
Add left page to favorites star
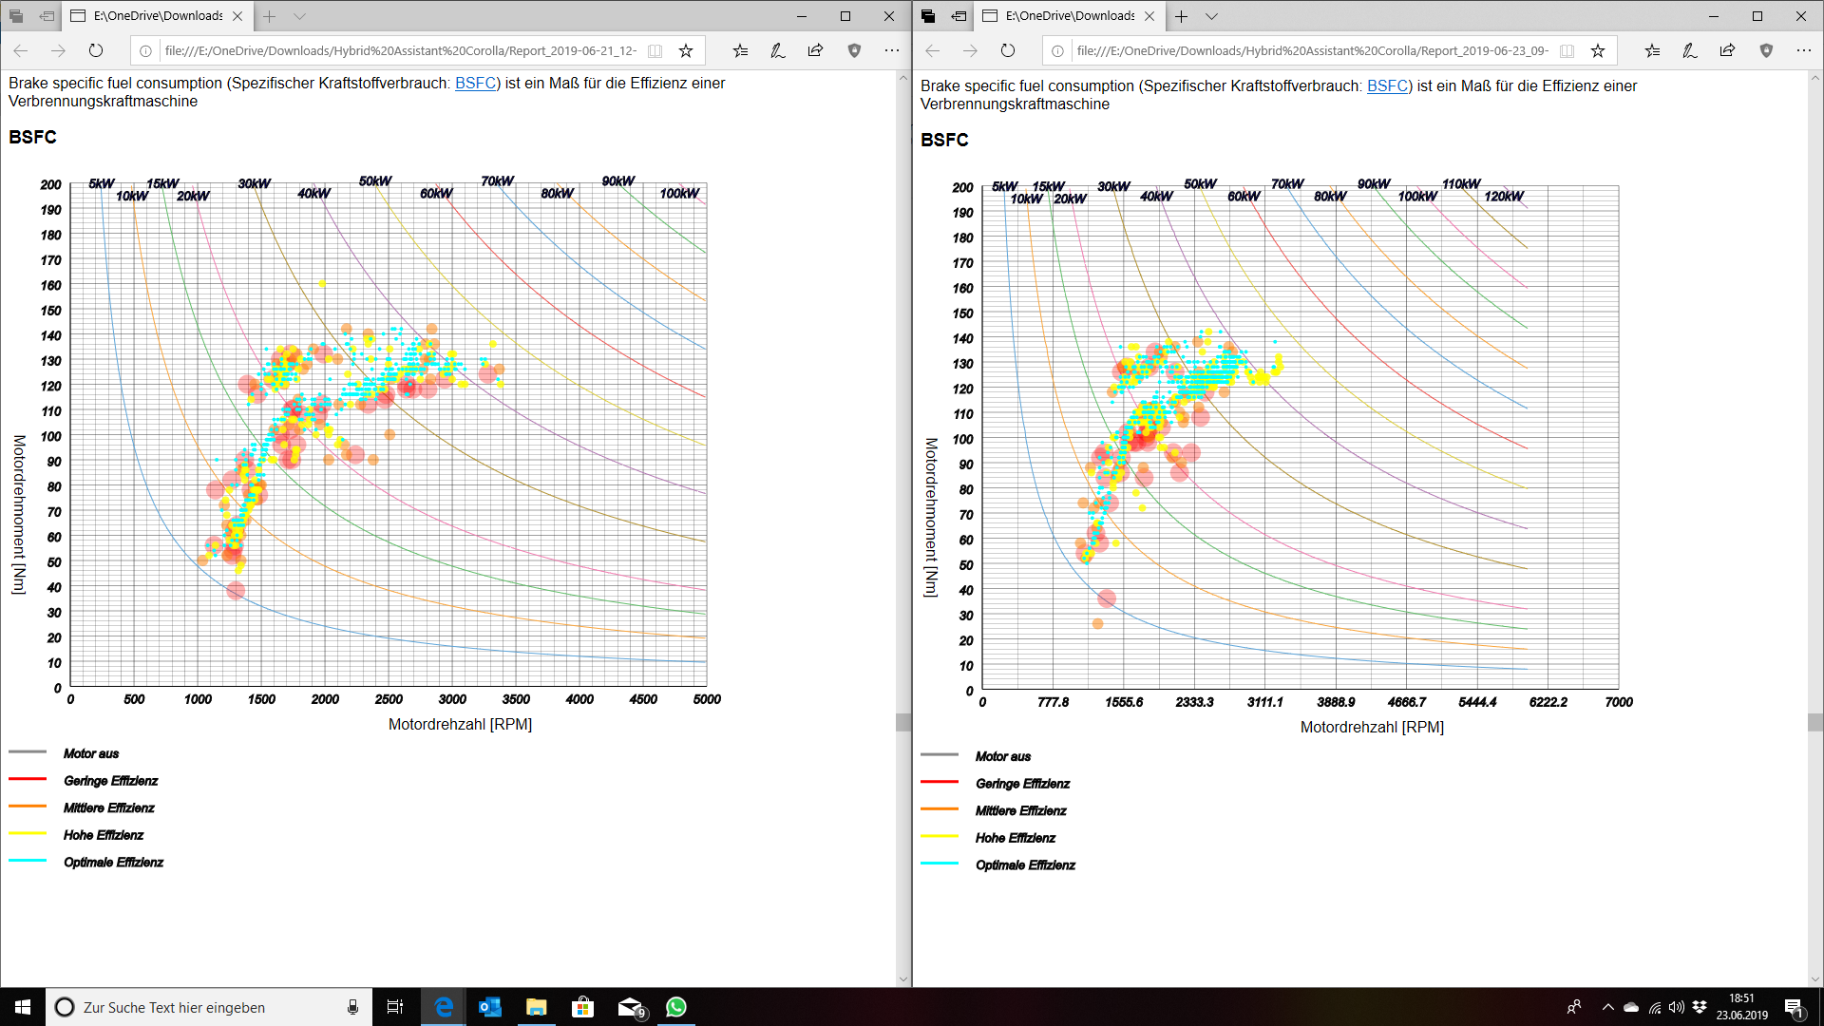(686, 50)
